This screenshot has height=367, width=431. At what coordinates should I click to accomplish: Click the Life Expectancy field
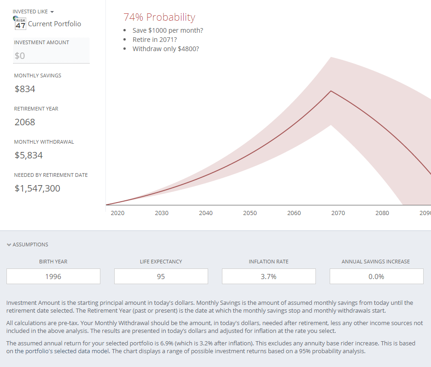pyautogui.click(x=161, y=276)
